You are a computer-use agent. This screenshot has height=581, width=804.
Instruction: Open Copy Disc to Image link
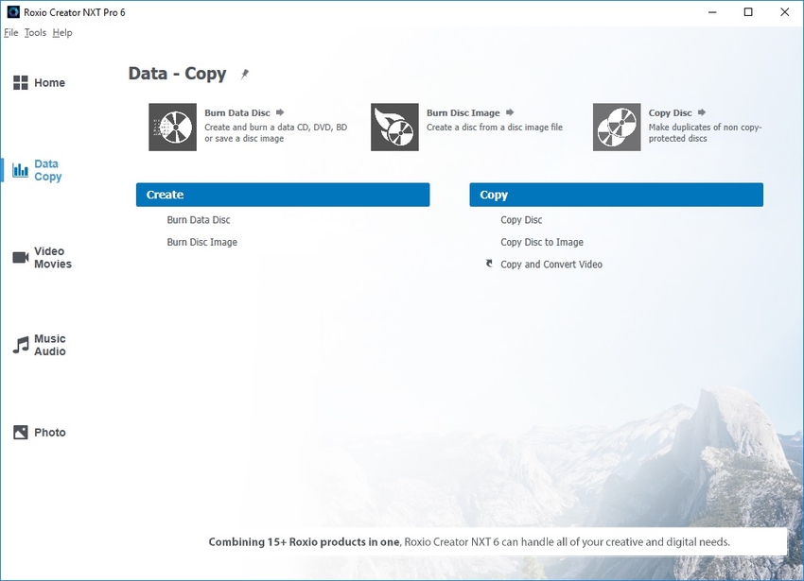click(542, 242)
